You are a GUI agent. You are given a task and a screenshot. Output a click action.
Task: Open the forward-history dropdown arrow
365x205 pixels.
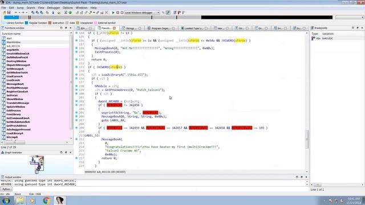[27, 13]
